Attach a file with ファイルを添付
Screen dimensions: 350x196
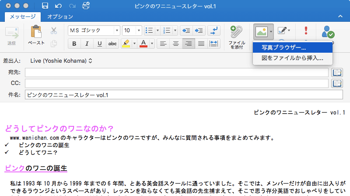[x=237, y=37]
